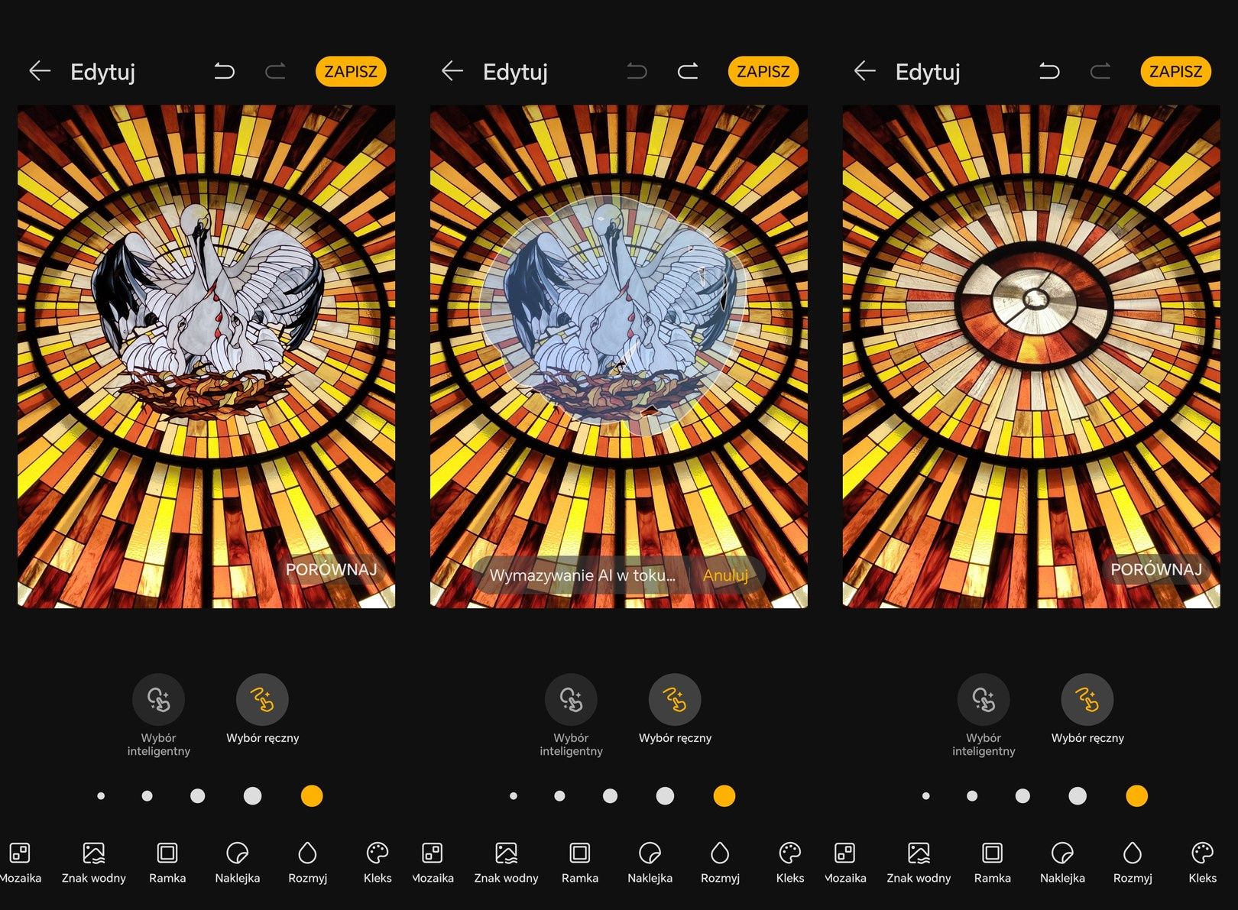Open Kleks tool in left screen
1238x910 pixels.
(378, 863)
